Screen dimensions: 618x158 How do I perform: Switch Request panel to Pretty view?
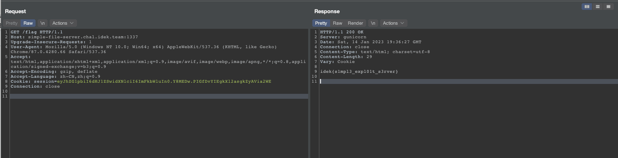click(12, 23)
